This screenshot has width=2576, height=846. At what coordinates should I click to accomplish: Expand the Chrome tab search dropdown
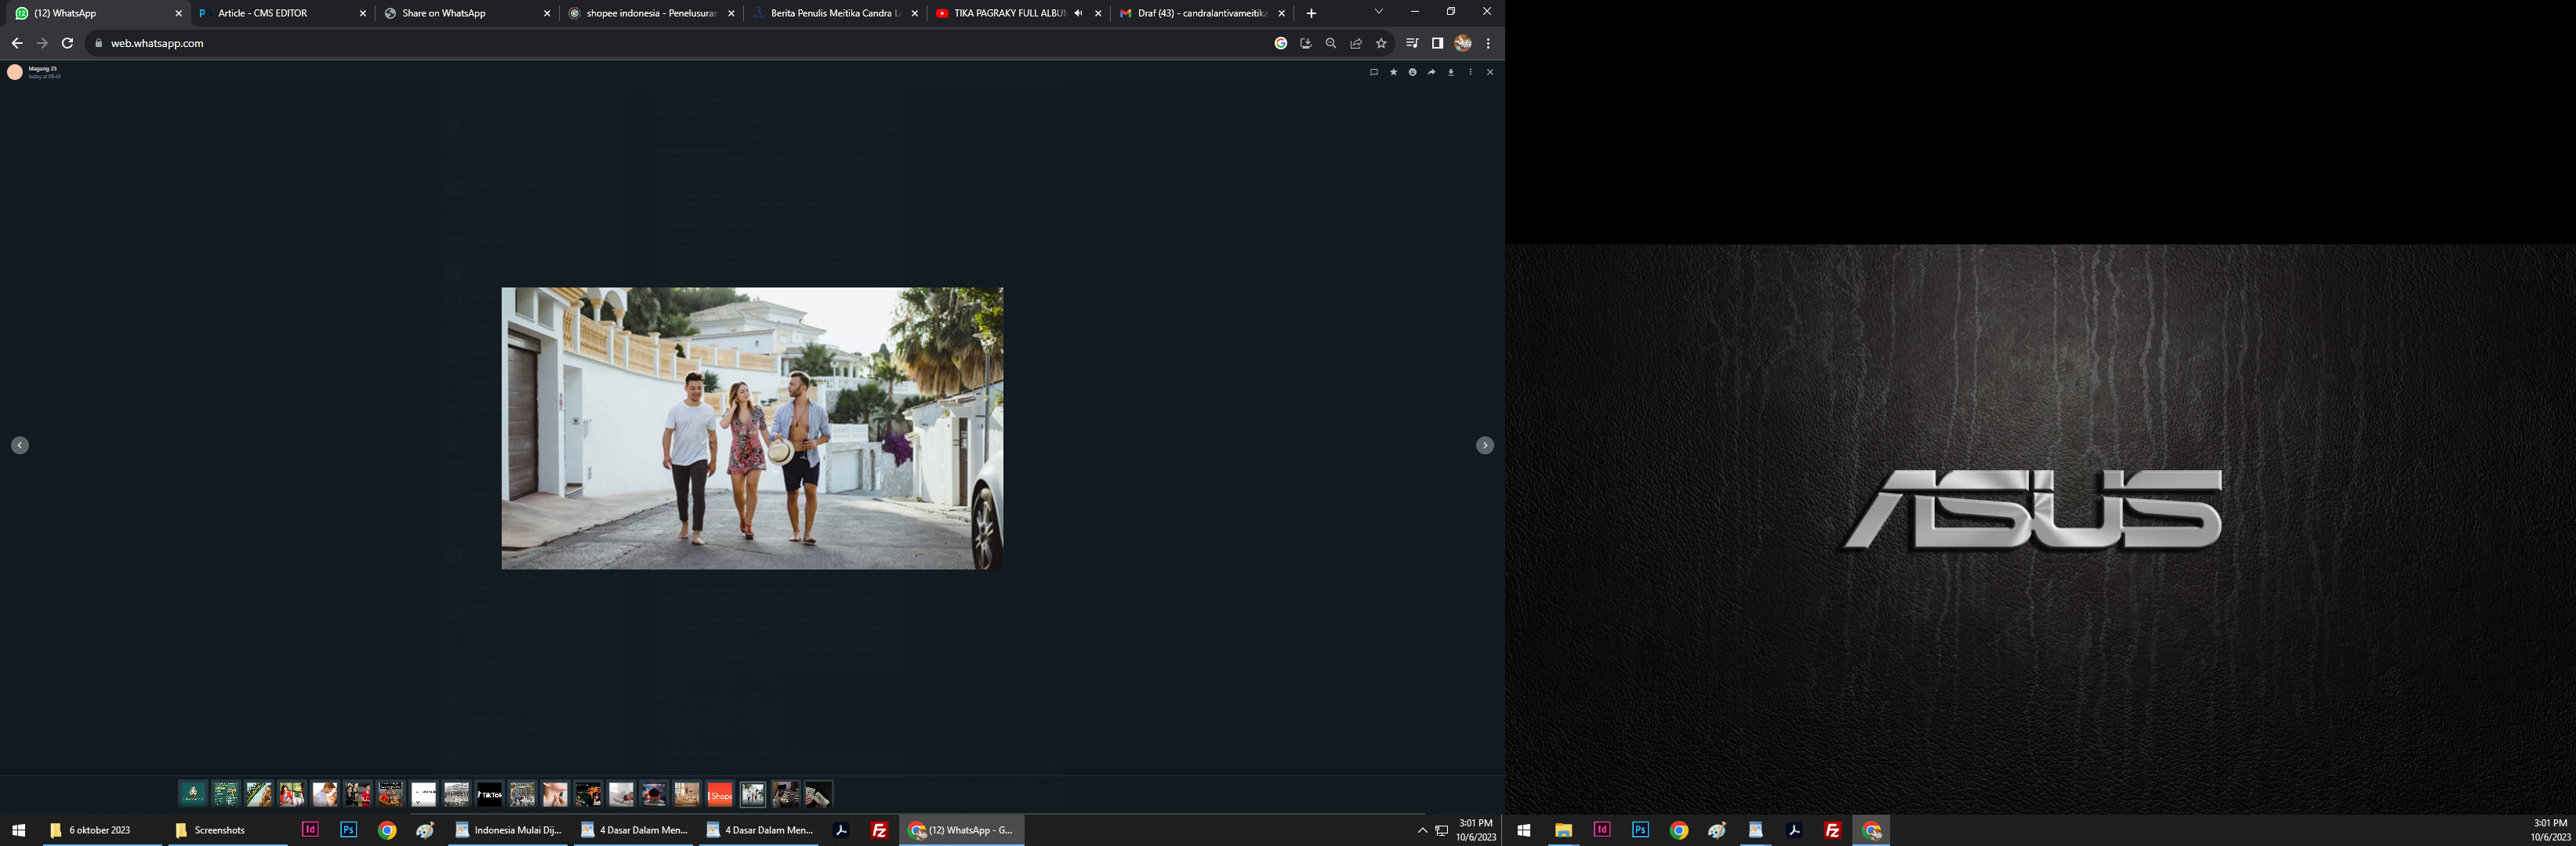[1378, 12]
